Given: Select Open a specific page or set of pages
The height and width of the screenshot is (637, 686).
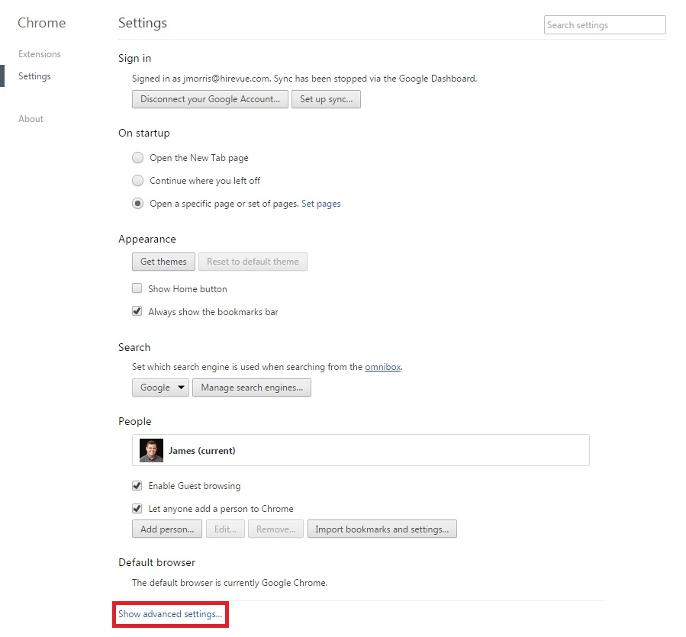Looking at the screenshot, I should [x=137, y=204].
